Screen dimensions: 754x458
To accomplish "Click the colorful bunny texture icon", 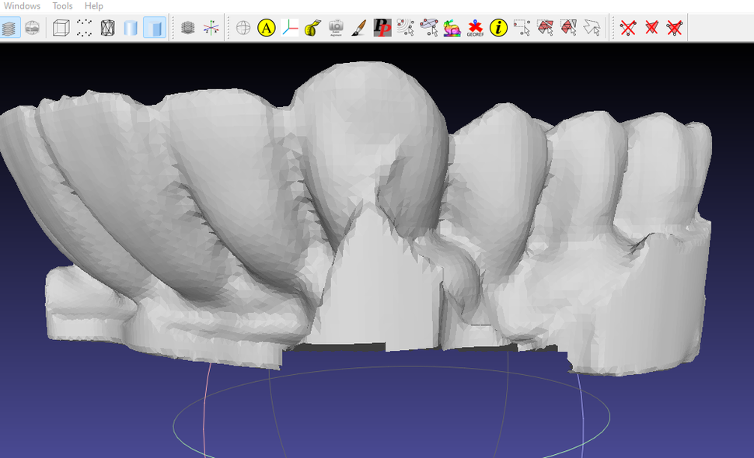I will click(451, 27).
